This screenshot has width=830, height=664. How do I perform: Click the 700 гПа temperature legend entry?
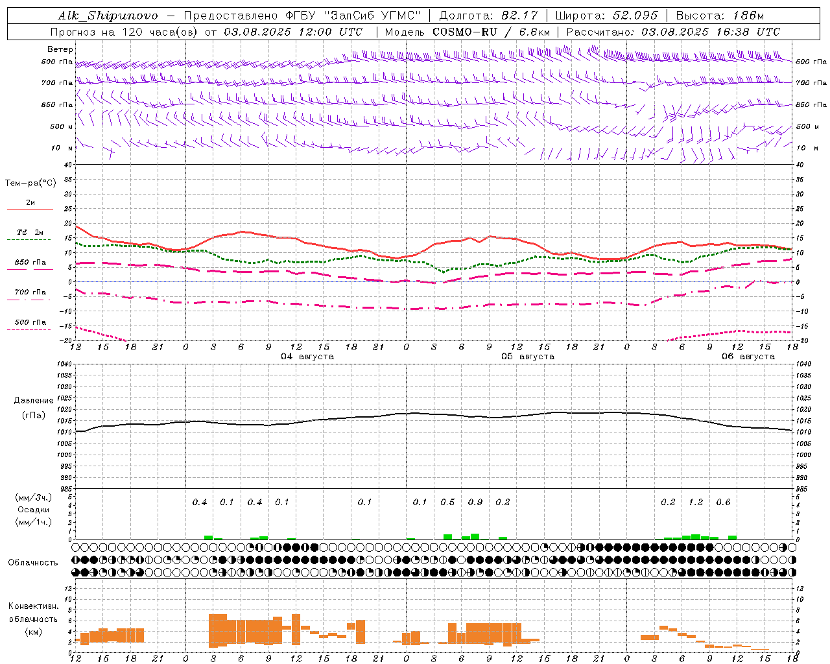tap(30, 292)
